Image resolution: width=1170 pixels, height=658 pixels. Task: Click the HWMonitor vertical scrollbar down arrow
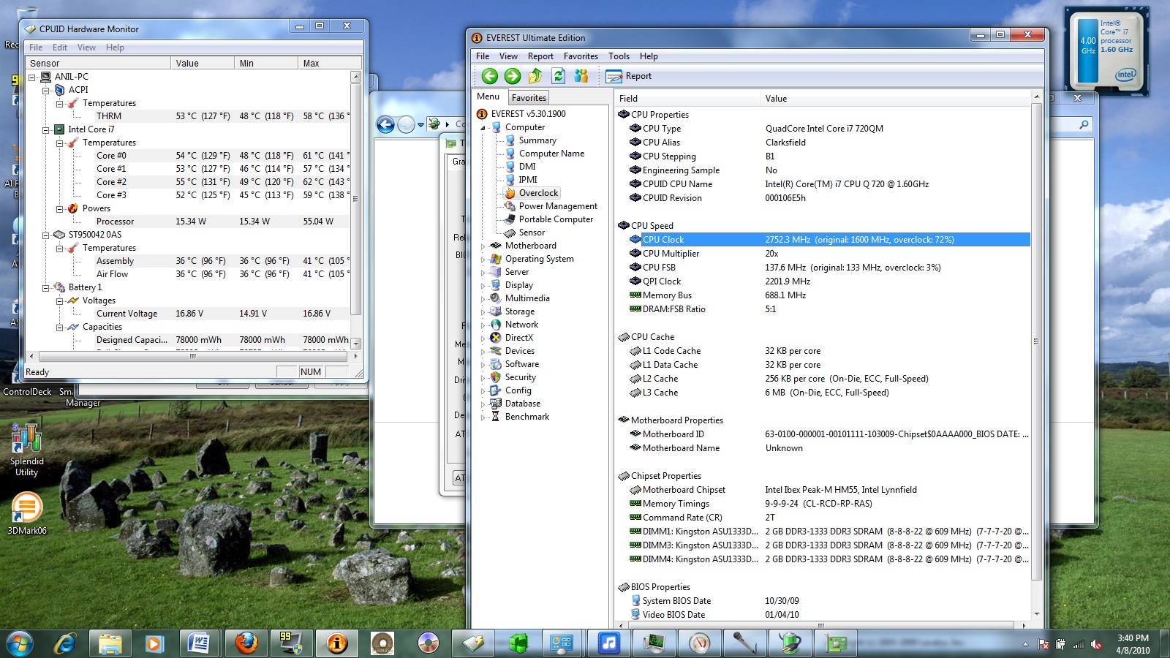tap(356, 343)
